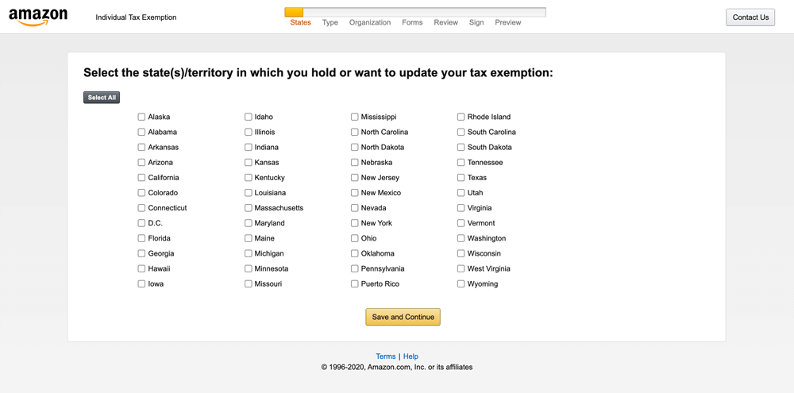Tick the Massachusetts checkbox
The height and width of the screenshot is (393, 794).
249,208
